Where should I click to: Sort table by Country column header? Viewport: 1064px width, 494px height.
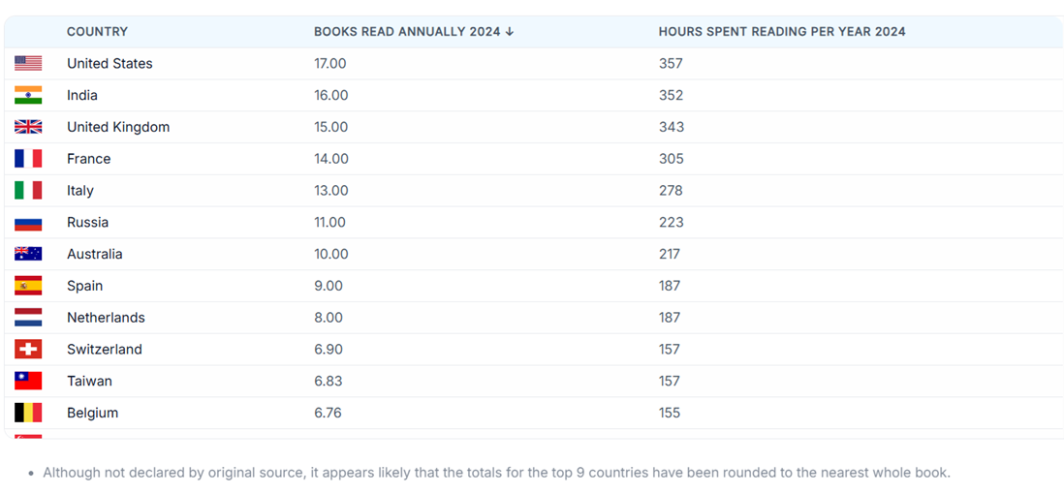97,32
